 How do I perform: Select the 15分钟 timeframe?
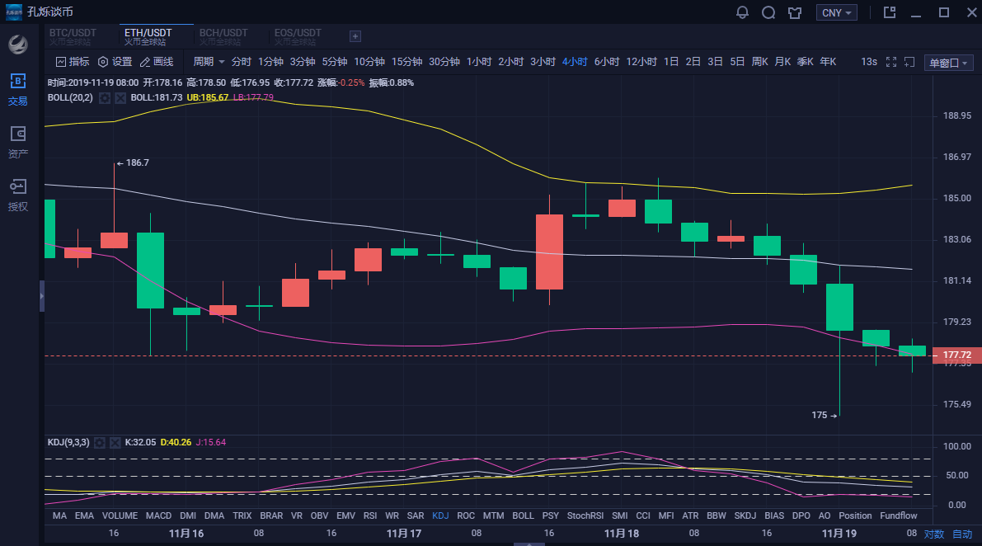(x=407, y=61)
